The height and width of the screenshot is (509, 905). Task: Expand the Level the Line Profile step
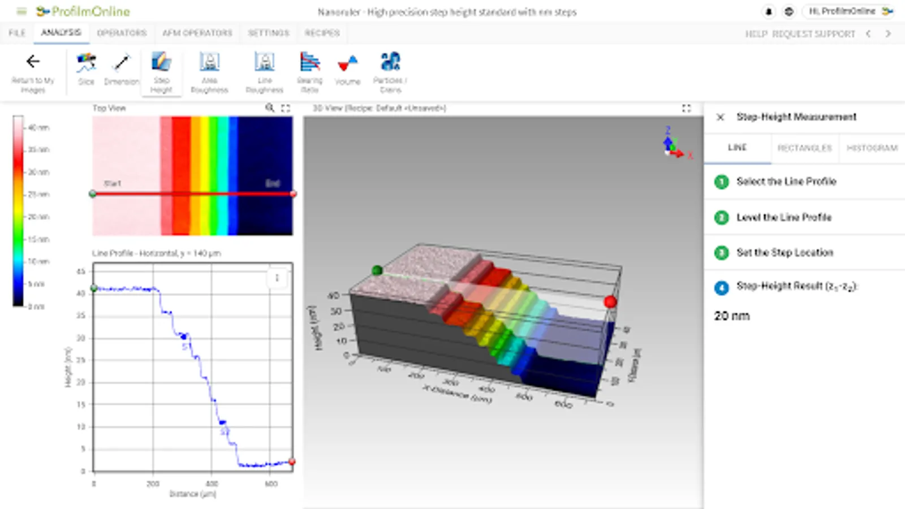[x=783, y=217]
